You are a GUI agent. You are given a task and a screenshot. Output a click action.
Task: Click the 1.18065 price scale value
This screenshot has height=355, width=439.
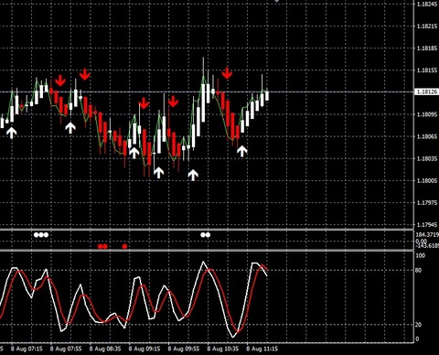pyautogui.click(x=427, y=136)
